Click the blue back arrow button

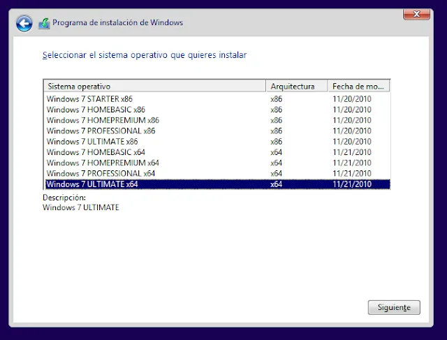(24, 23)
